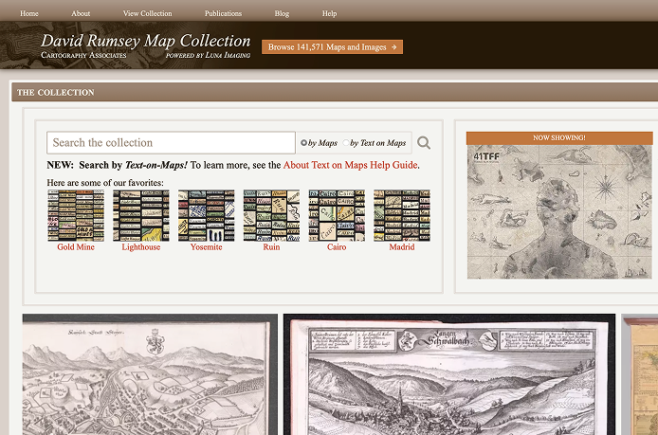Screen dimensions: 658x435
Task: Click the Lighthouse text link
Action: click(141, 247)
